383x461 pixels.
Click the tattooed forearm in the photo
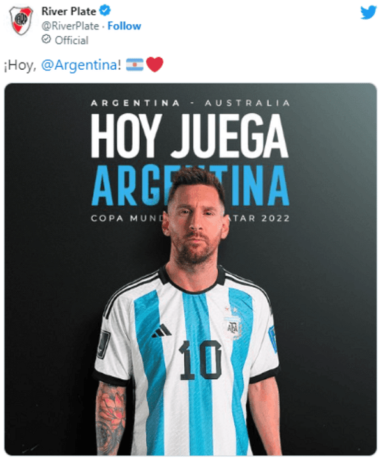point(110,418)
